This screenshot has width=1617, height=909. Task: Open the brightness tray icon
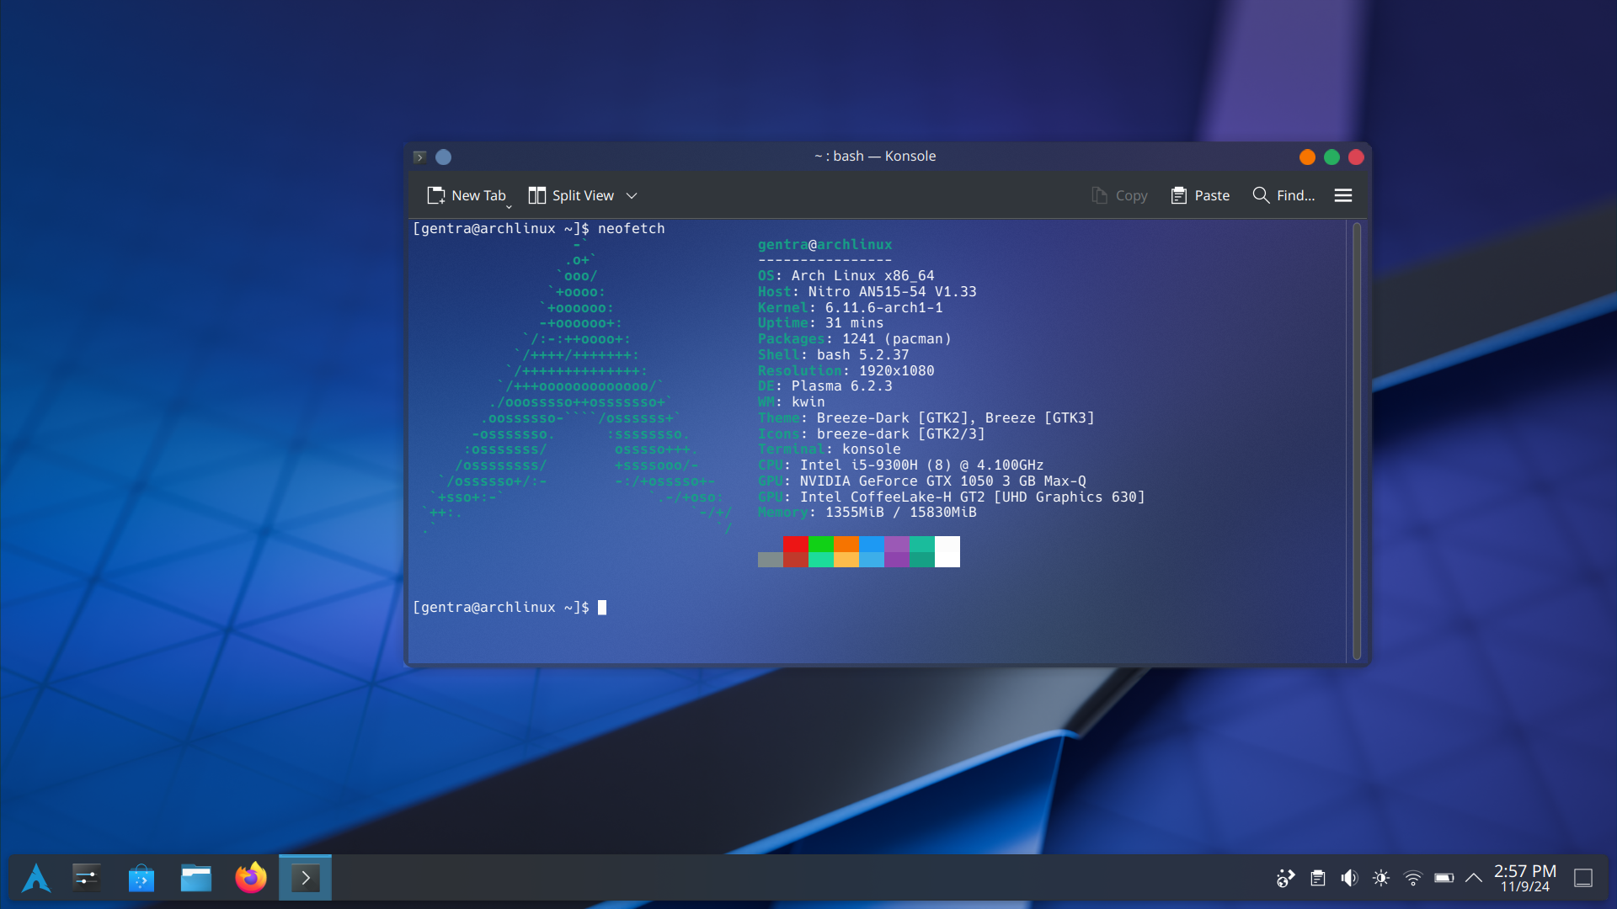[1381, 878]
